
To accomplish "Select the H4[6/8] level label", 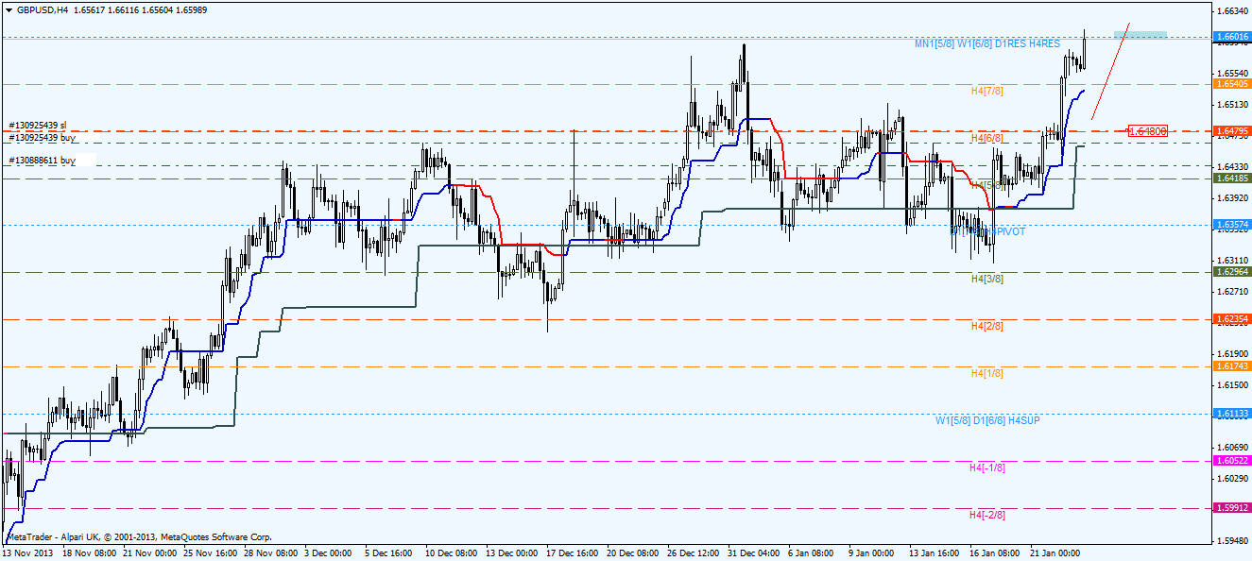I will pos(987,138).
